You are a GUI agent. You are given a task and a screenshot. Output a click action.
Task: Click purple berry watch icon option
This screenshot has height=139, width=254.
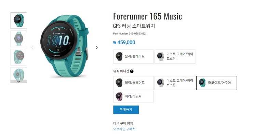pyautogui.click(x=119, y=96)
